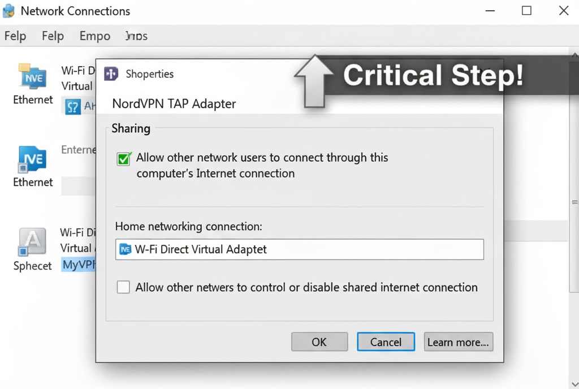This screenshot has width=579, height=389.
Task: Open the first Felp menu
Action: click(x=15, y=36)
